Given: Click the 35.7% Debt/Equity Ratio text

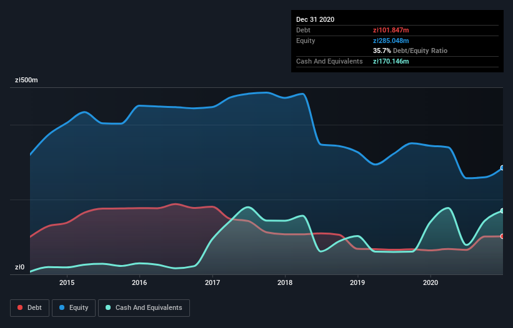Looking at the screenshot, I should point(411,51).
